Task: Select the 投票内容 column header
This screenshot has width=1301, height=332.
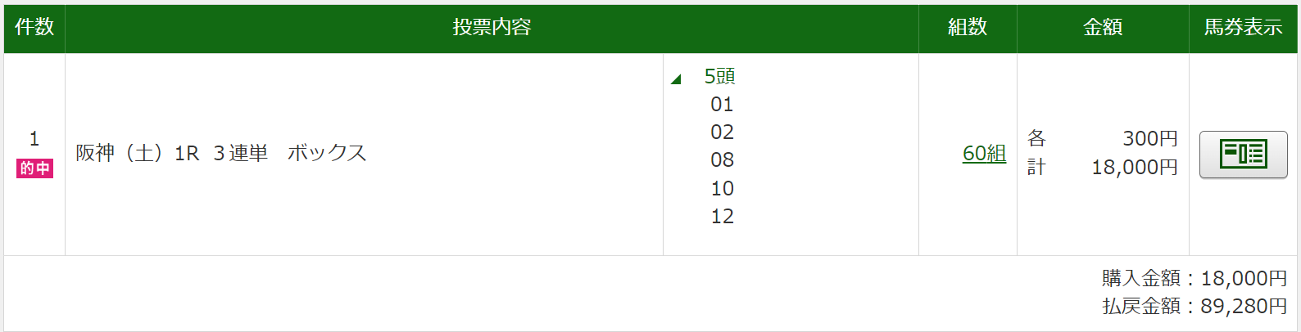Action: (492, 27)
